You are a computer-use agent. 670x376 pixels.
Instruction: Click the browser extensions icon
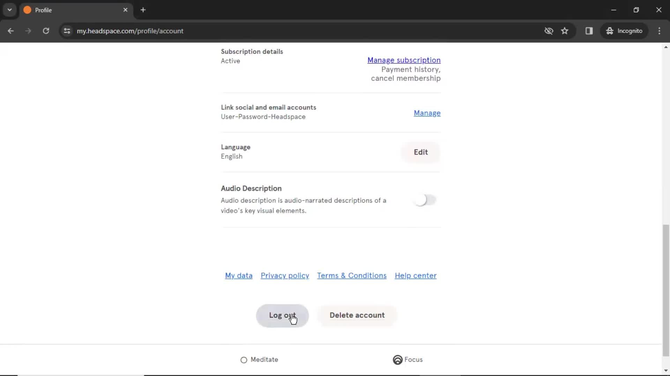coord(589,31)
